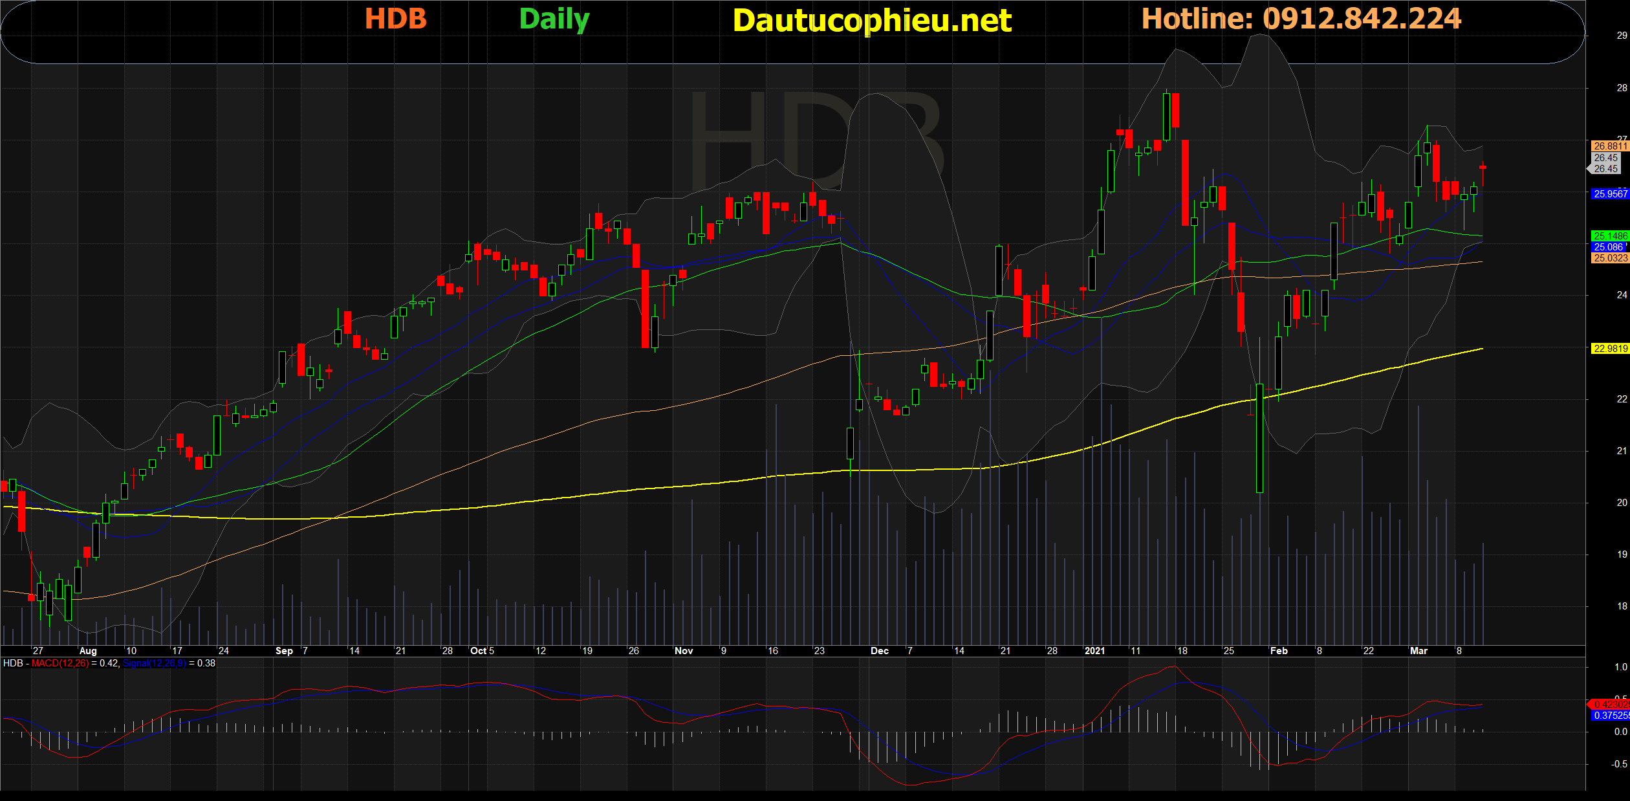Click the Hotline 0912.842.224 text
Viewport: 1630px width, 801px height.
pyautogui.click(x=1301, y=19)
